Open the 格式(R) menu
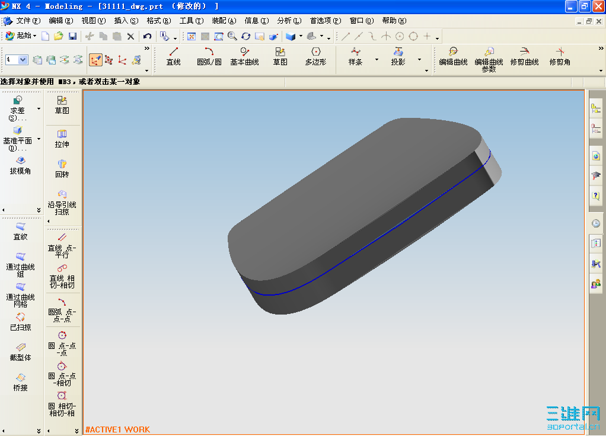The height and width of the screenshot is (436, 606). 159,21
